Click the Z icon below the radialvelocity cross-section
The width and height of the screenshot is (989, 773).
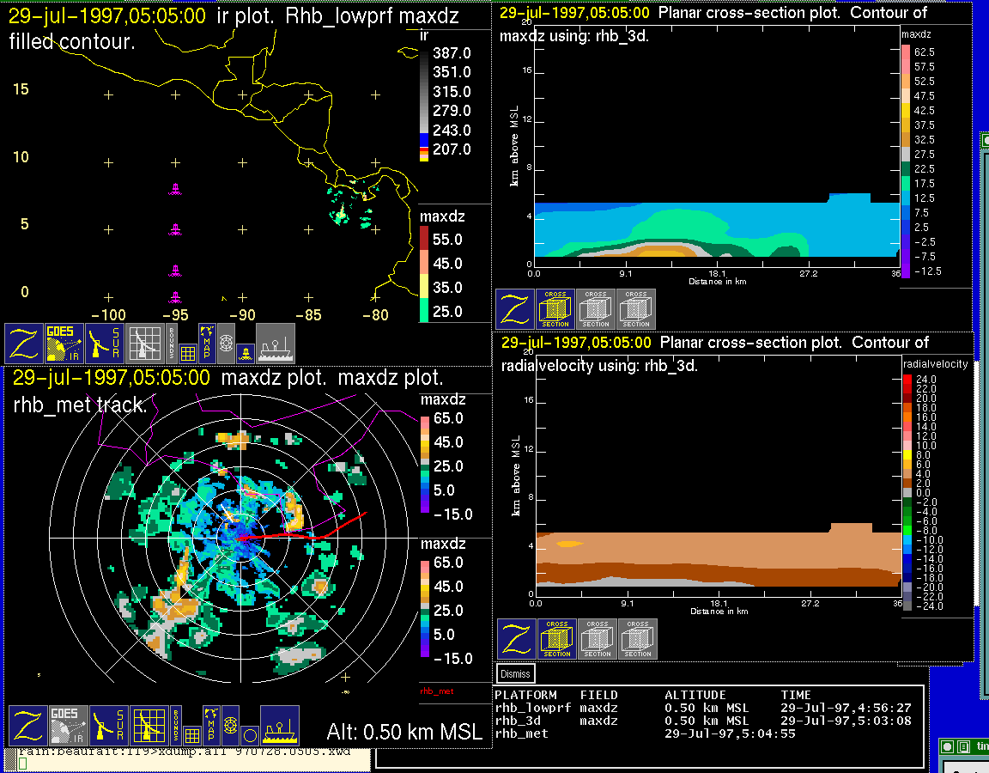click(517, 639)
